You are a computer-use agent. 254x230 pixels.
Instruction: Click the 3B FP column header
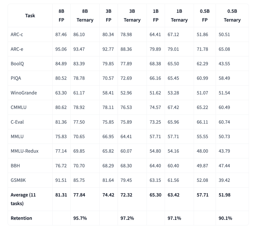108,16
